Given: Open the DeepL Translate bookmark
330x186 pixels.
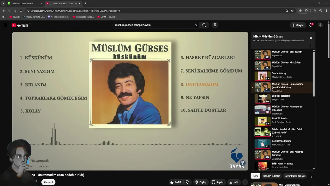Looking at the screenshot, I should click(34, 17).
